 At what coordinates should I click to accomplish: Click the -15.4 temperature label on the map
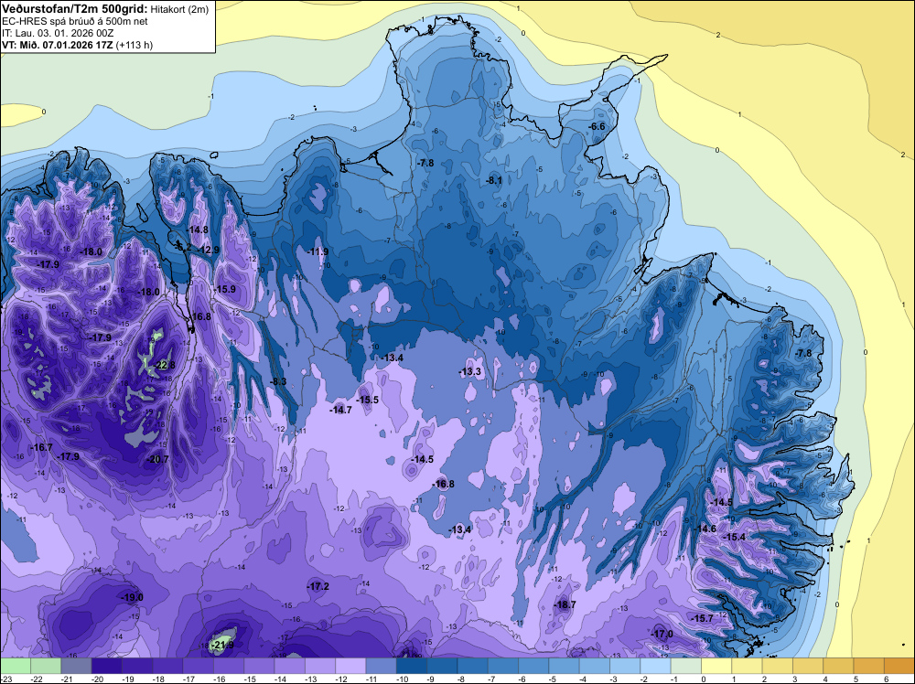734,537
